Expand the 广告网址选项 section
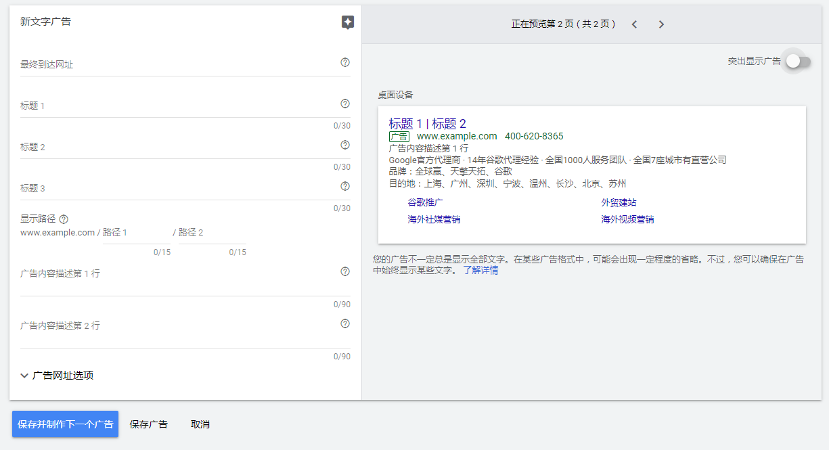829x450 pixels. [57, 375]
